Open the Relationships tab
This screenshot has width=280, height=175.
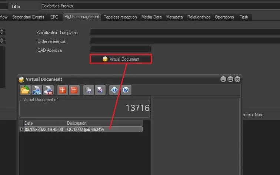(x=199, y=17)
